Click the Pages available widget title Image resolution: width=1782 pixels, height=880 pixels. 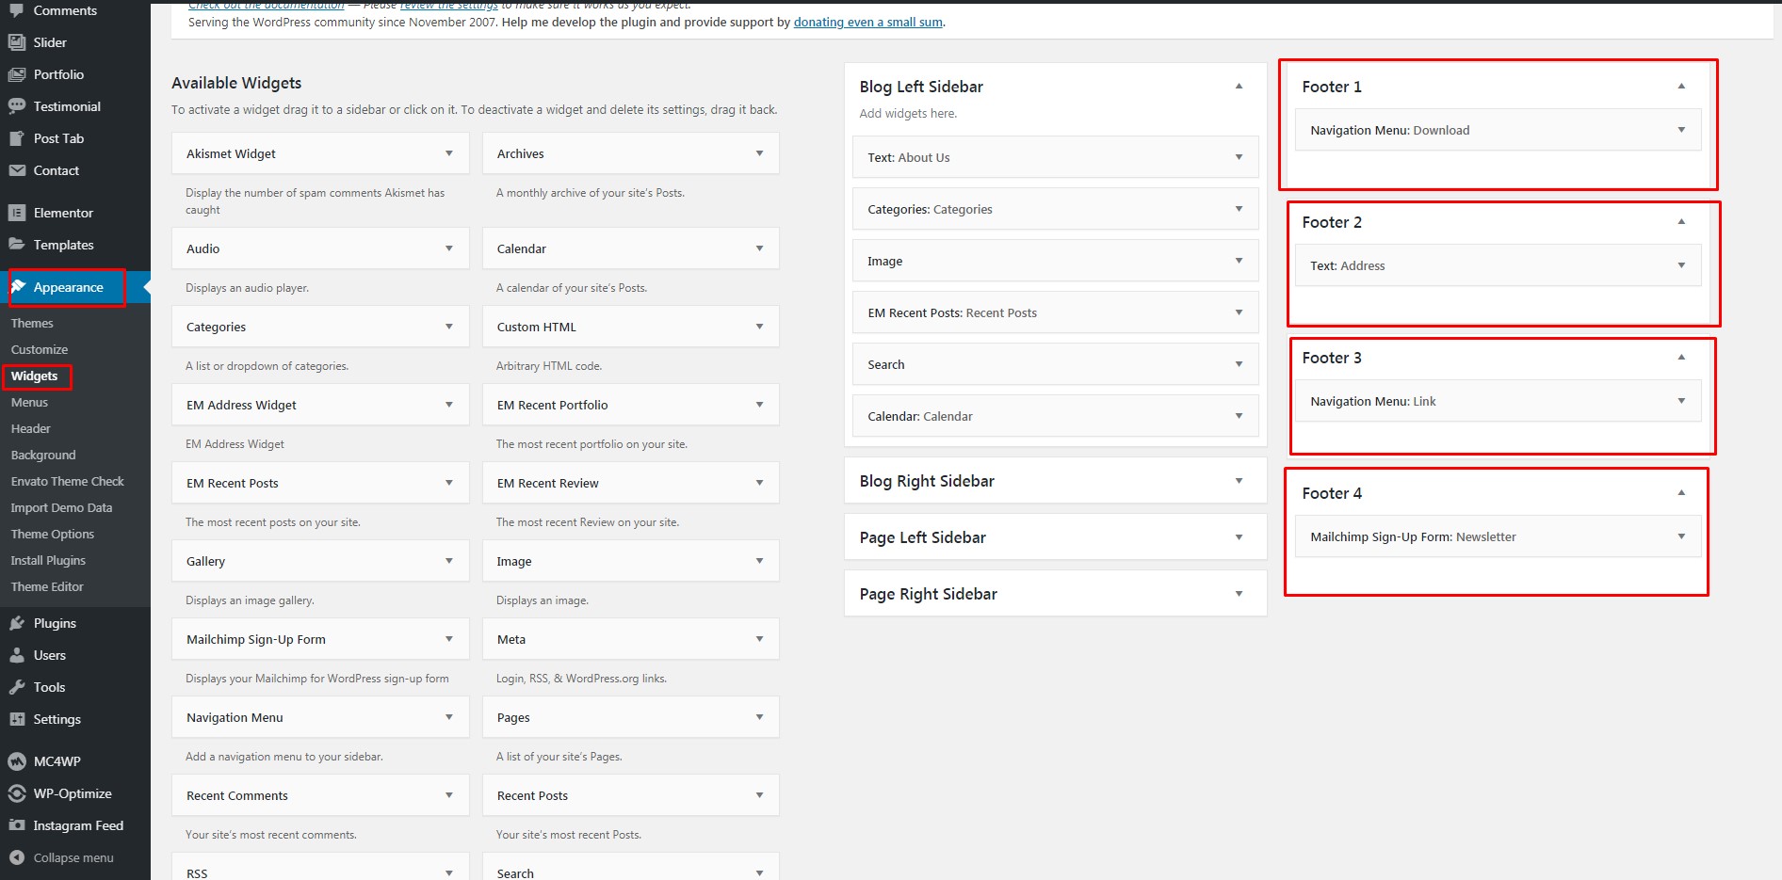[513, 717]
